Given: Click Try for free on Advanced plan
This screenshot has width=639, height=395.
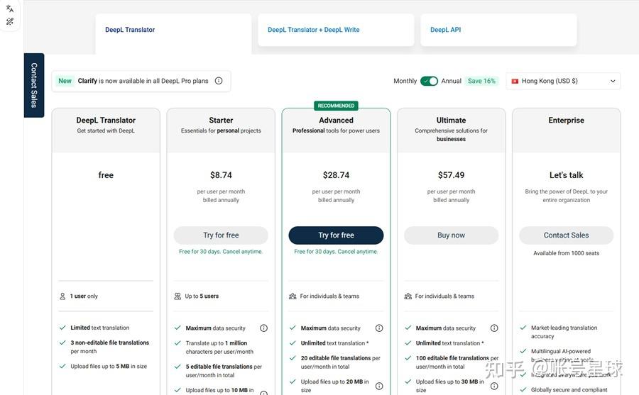Looking at the screenshot, I should (x=336, y=235).
